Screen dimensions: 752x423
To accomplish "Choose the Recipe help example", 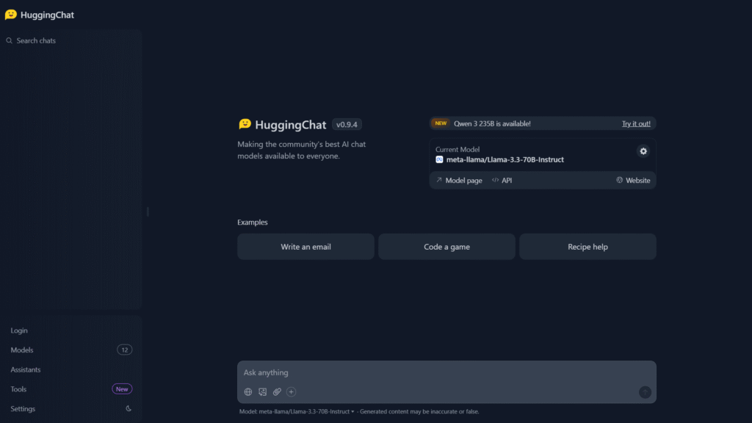I will point(587,247).
